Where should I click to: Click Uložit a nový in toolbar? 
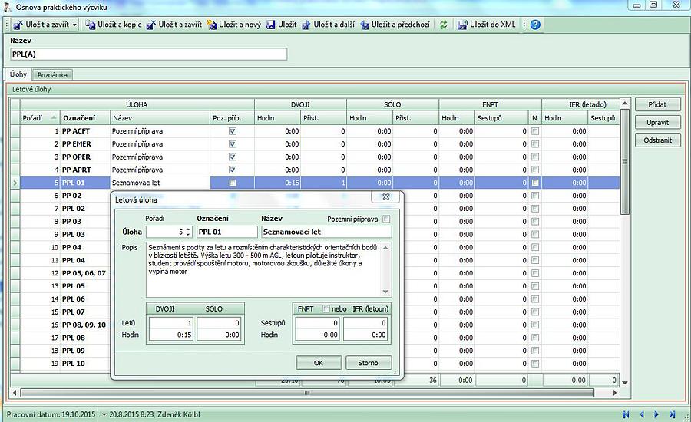[x=233, y=25]
